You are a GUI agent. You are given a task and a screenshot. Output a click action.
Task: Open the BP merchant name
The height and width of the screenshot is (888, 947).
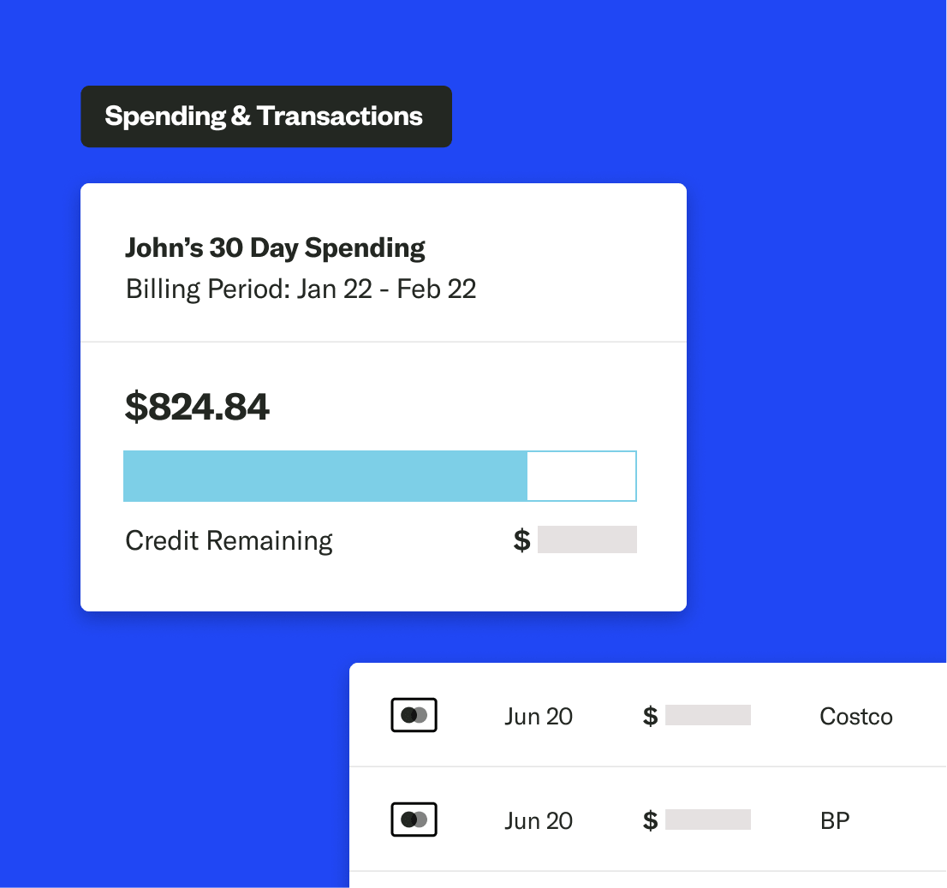pyautogui.click(x=835, y=820)
